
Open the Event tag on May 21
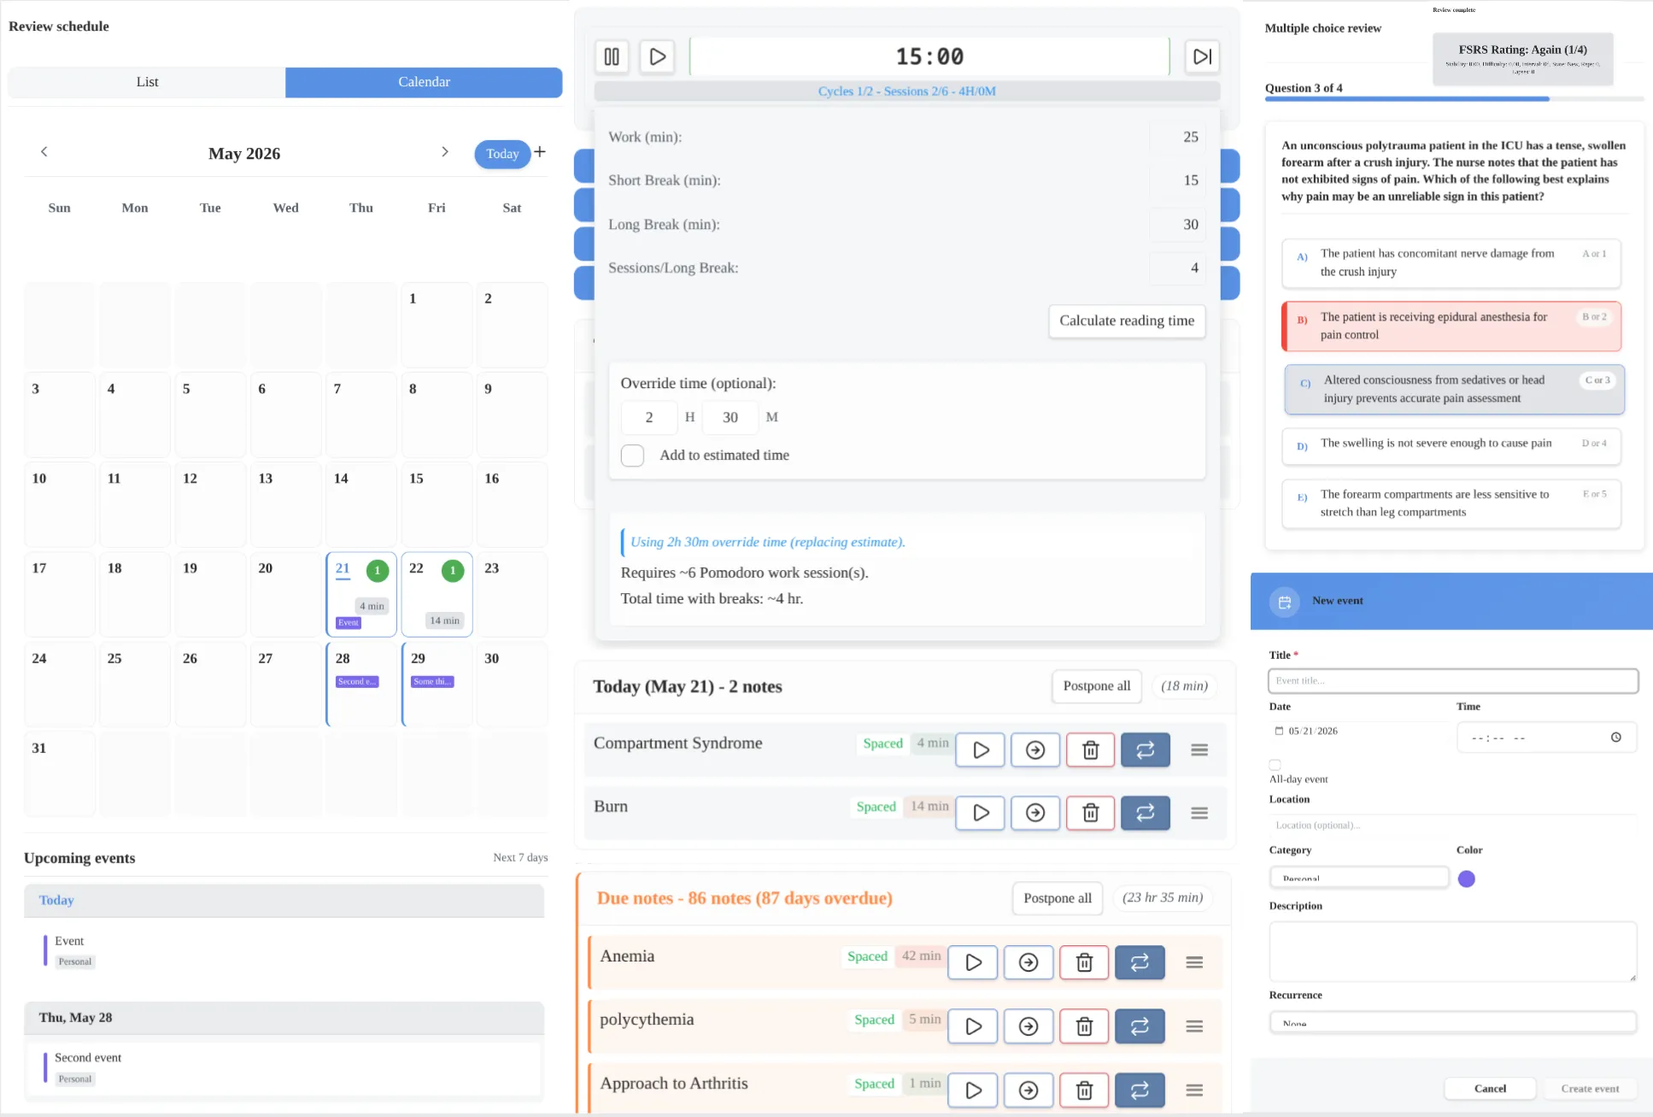(349, 623)
